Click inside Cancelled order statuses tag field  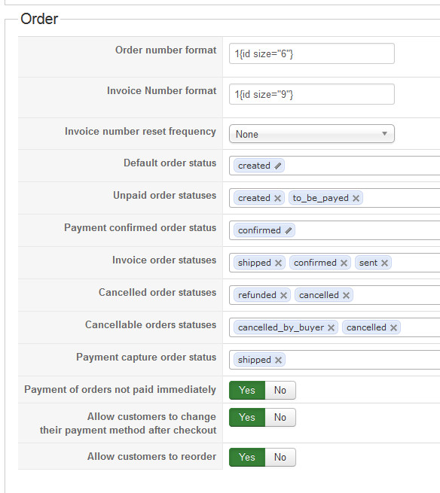[396, 295]
